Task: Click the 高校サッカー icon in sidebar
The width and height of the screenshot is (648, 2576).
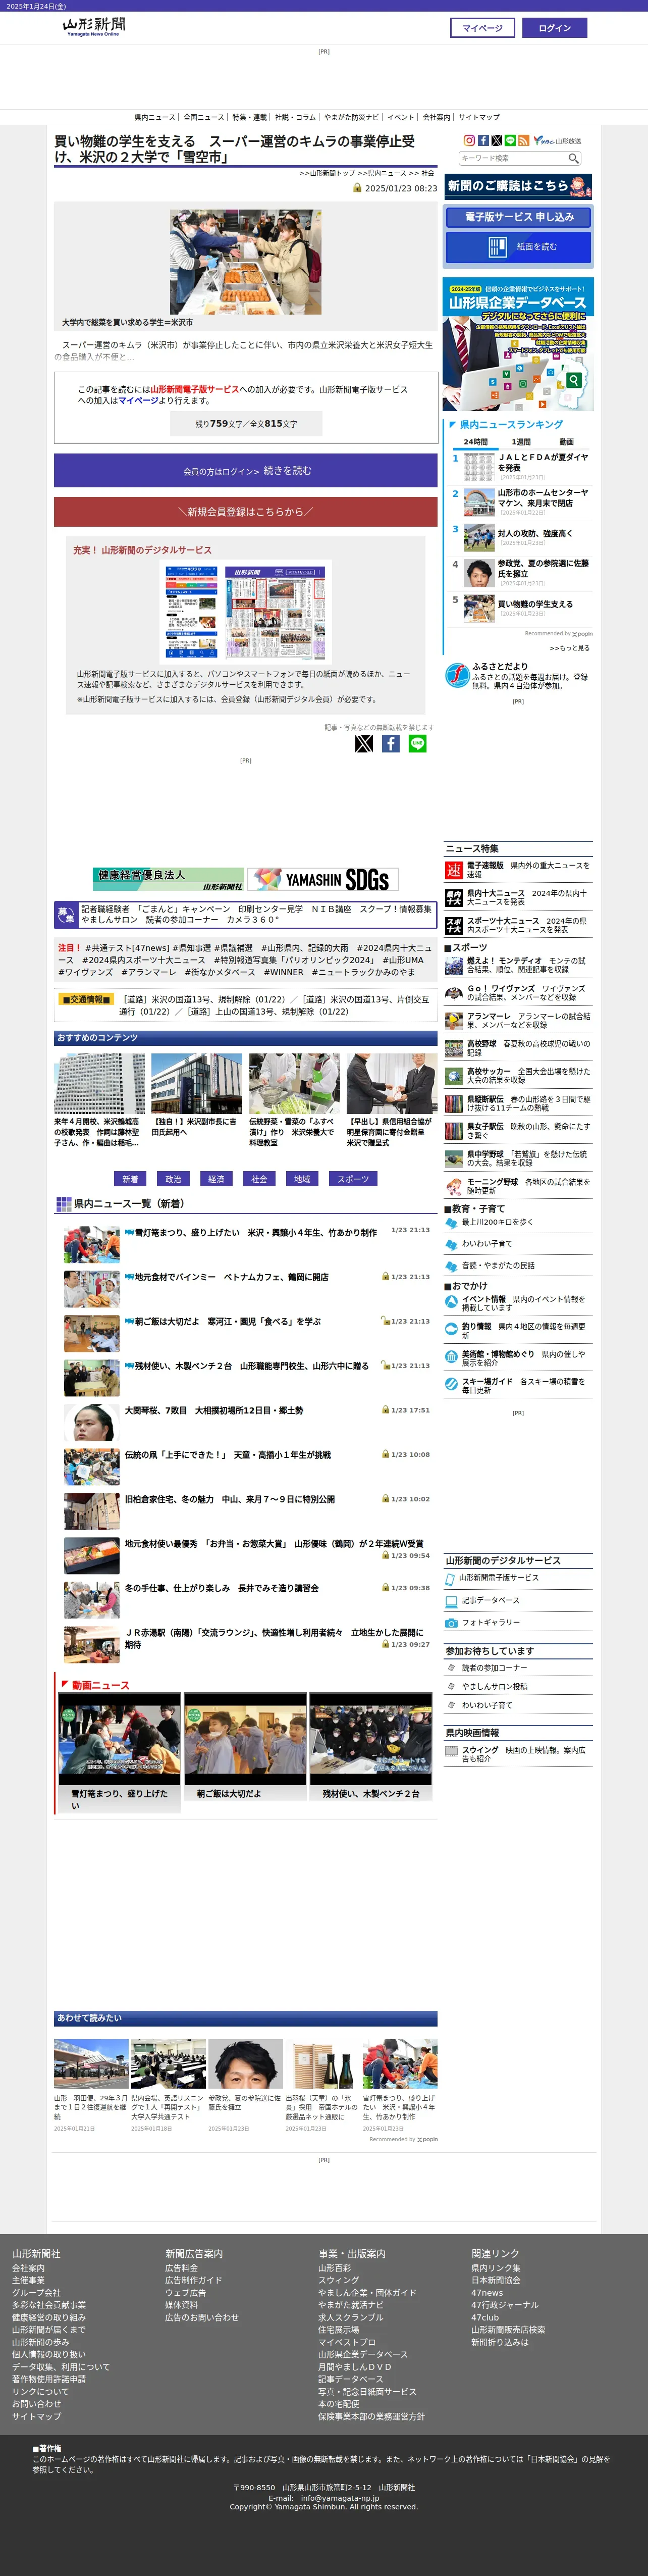Action: coord(453,1076)
